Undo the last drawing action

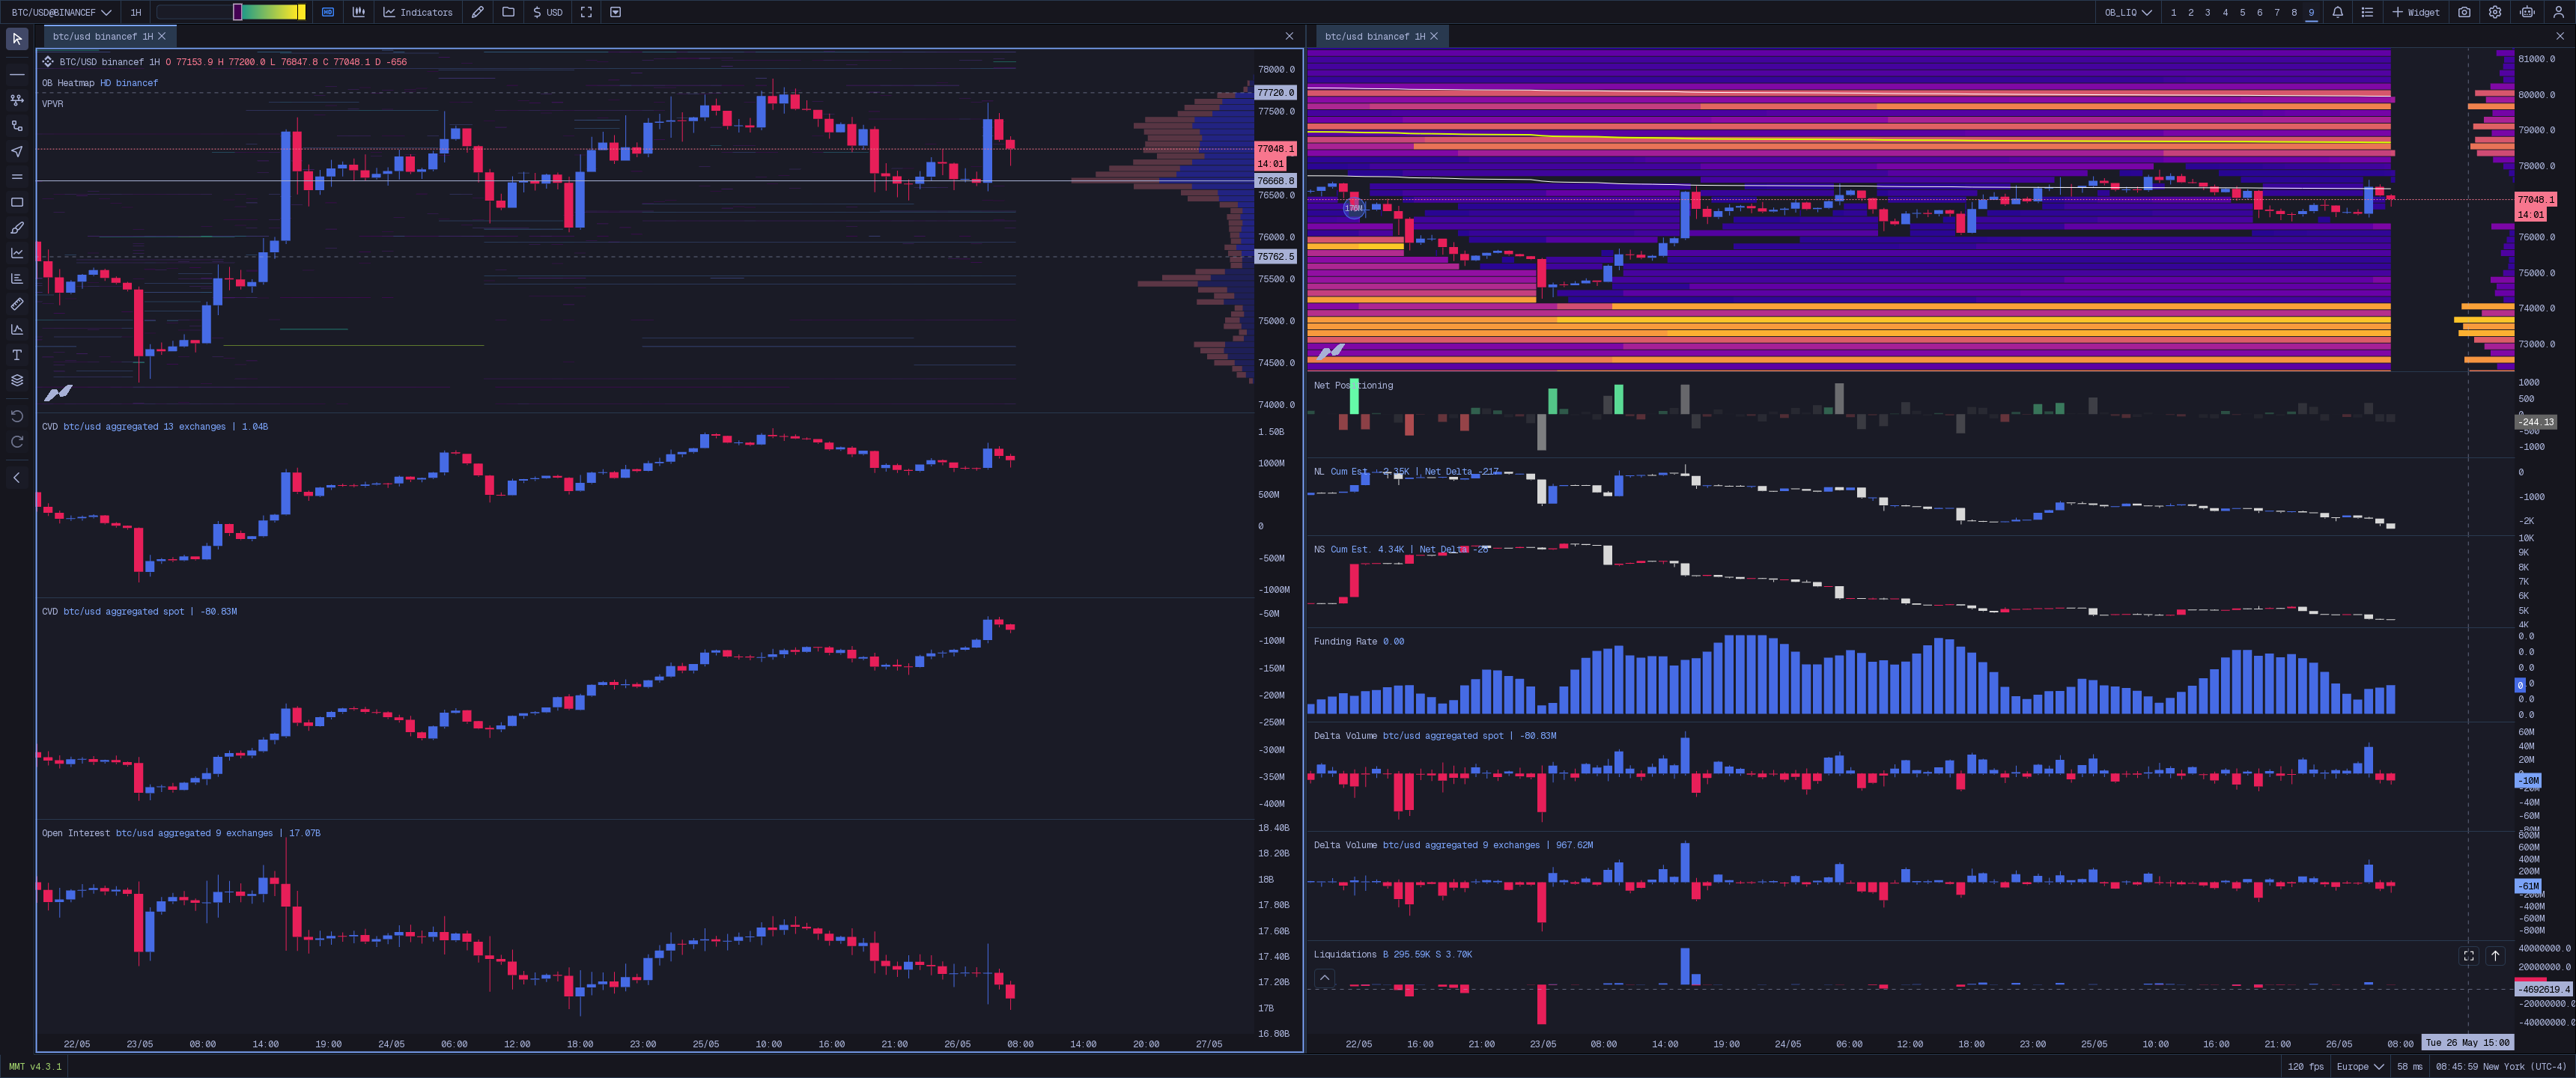(17, 416)
